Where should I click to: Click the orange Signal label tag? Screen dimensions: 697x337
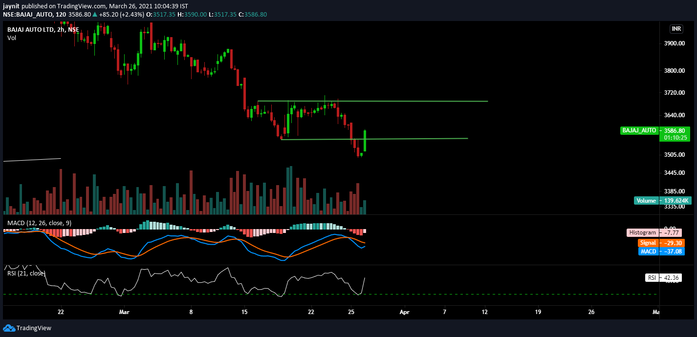[648, 242]
